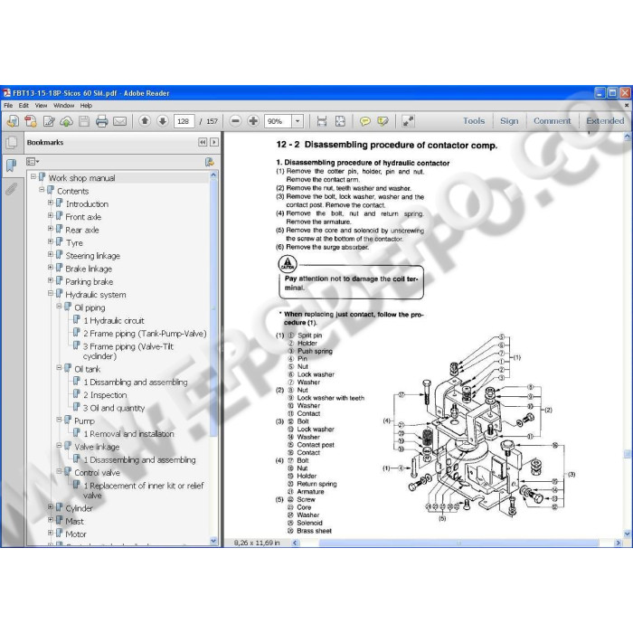The width and height of the screenshot is (633, 633).
Task: Close the document with the small X
Action: tap(627, 105)
